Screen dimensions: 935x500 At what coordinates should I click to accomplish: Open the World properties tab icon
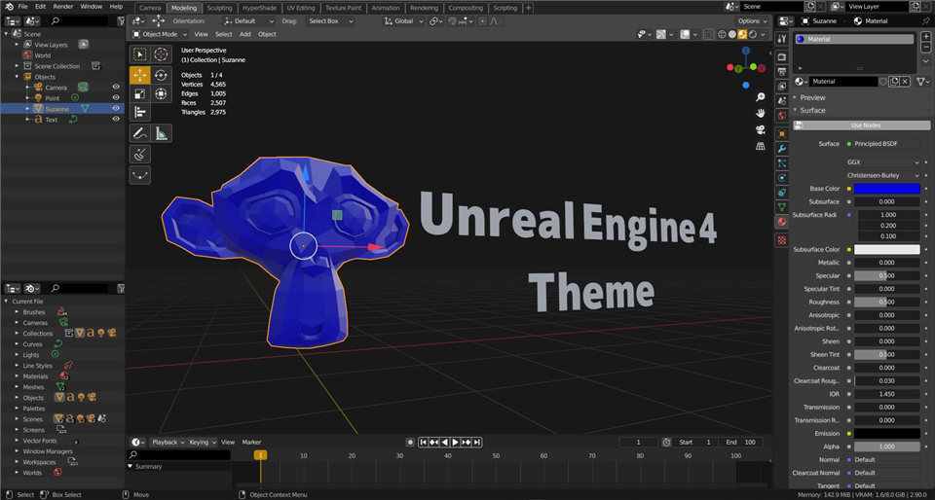(782, 115)
